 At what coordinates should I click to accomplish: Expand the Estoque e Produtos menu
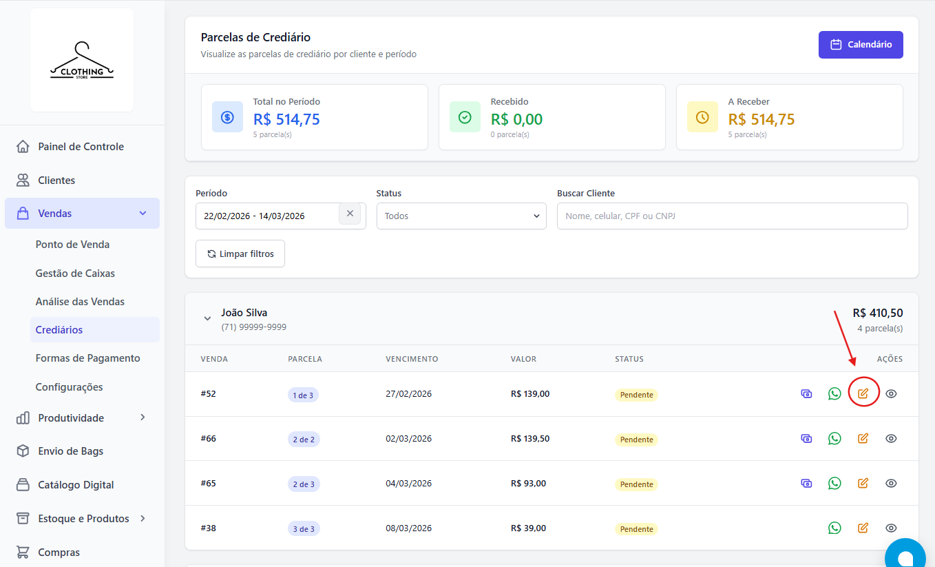[x=83, y=519]
